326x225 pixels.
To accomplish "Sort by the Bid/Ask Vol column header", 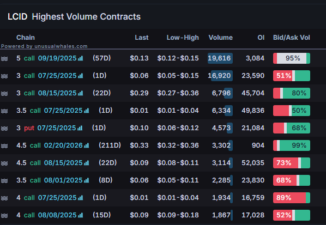I will 292,38.
